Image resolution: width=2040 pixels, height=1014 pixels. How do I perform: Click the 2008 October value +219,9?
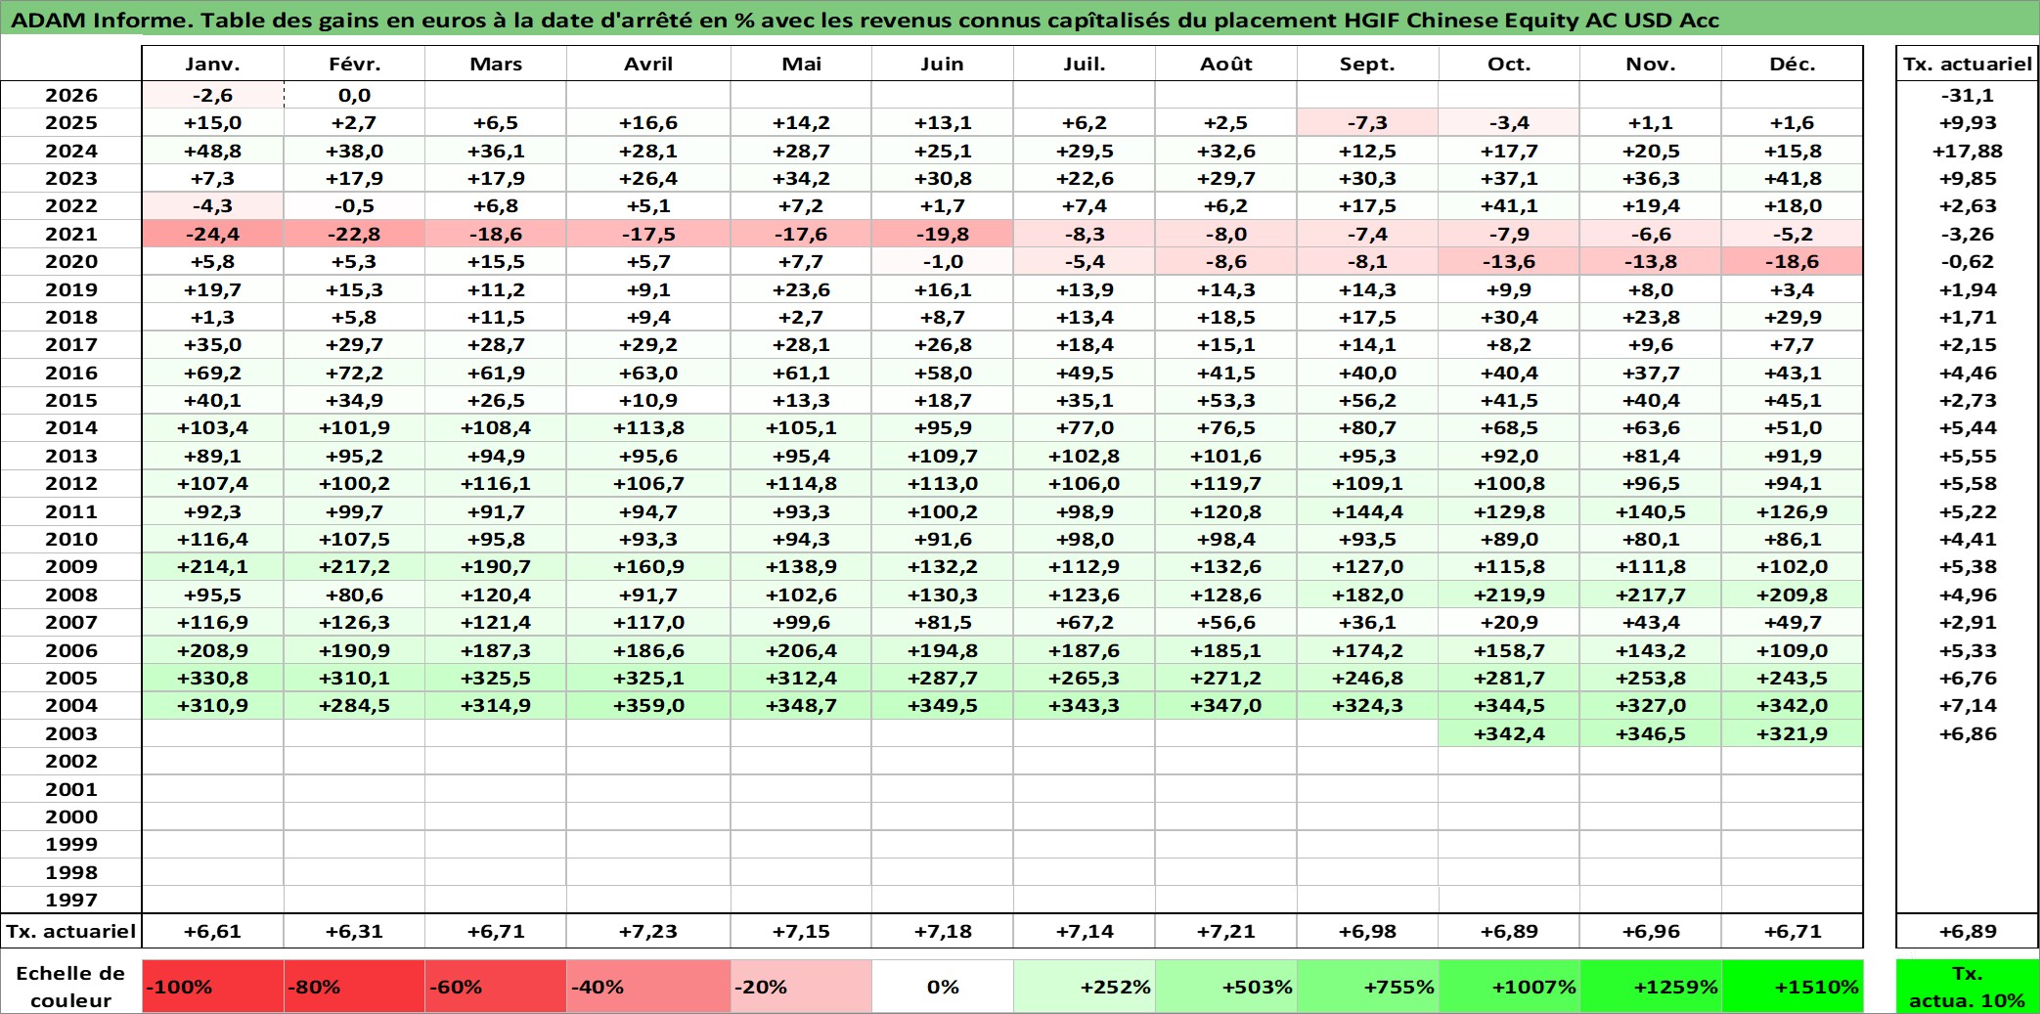[x=1509, y=595]
